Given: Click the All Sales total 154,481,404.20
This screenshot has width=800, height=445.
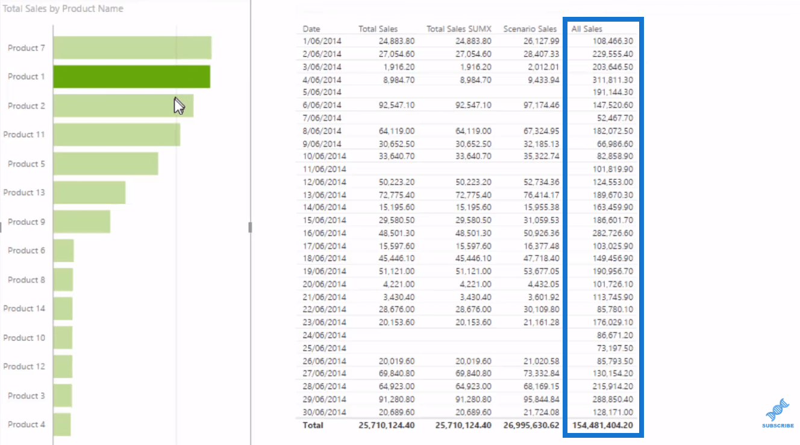Looking at the screenshot, I should (602, 425).
